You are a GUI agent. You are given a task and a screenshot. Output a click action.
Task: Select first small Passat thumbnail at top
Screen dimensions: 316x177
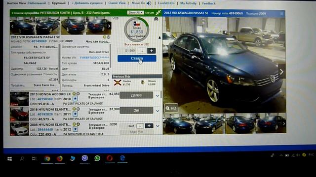[22, 26]
